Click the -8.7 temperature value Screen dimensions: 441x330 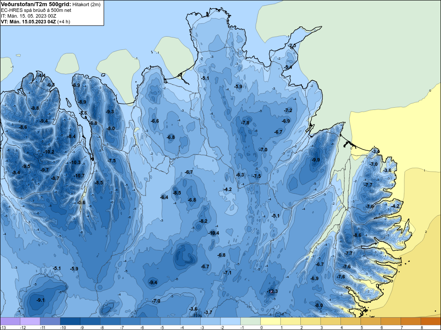click(55, 178)
